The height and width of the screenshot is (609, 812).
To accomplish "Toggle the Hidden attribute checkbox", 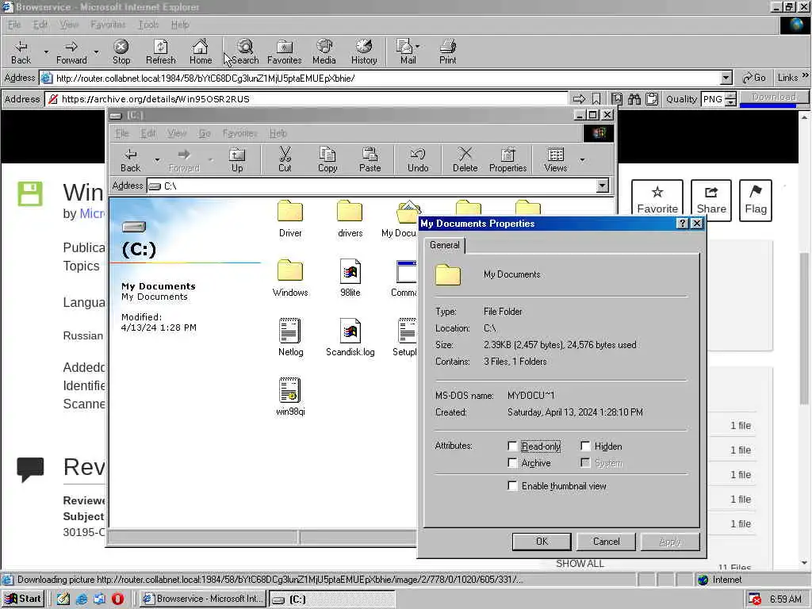I will (585, 446).
